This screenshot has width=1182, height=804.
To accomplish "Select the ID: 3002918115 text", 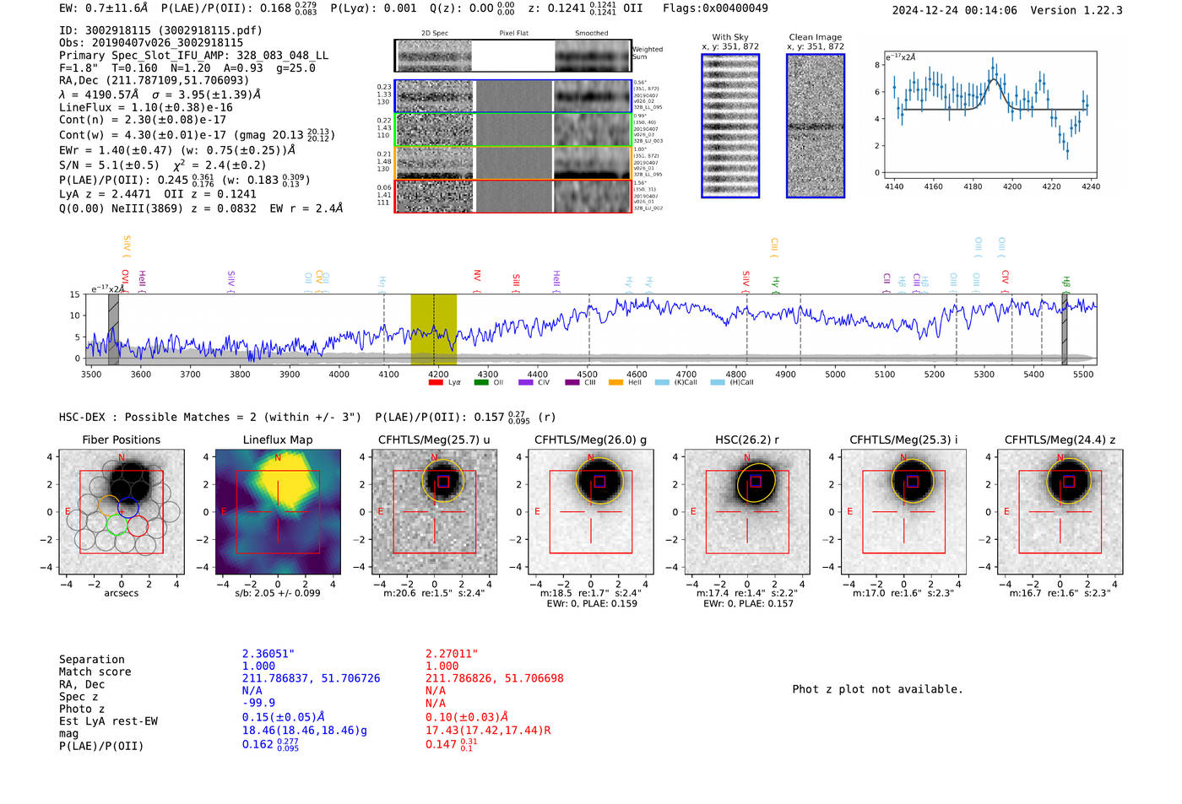I will [160, 30].
